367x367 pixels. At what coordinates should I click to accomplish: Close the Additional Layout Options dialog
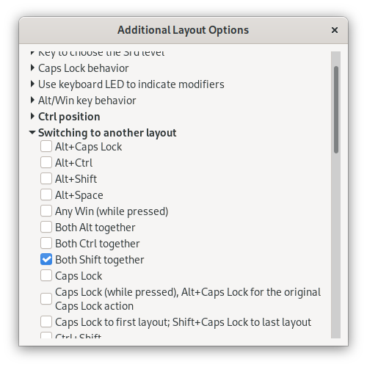(334, 30)
